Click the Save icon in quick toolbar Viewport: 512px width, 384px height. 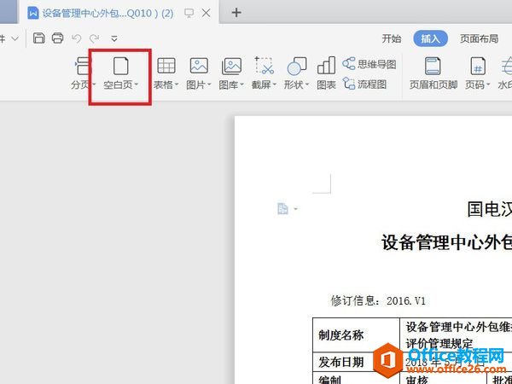[x=39, y=38]
